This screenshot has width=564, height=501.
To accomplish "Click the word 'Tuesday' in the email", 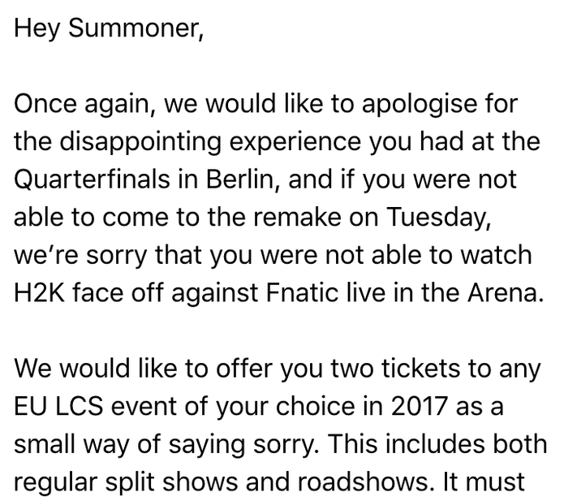I will tap(438, 218).
